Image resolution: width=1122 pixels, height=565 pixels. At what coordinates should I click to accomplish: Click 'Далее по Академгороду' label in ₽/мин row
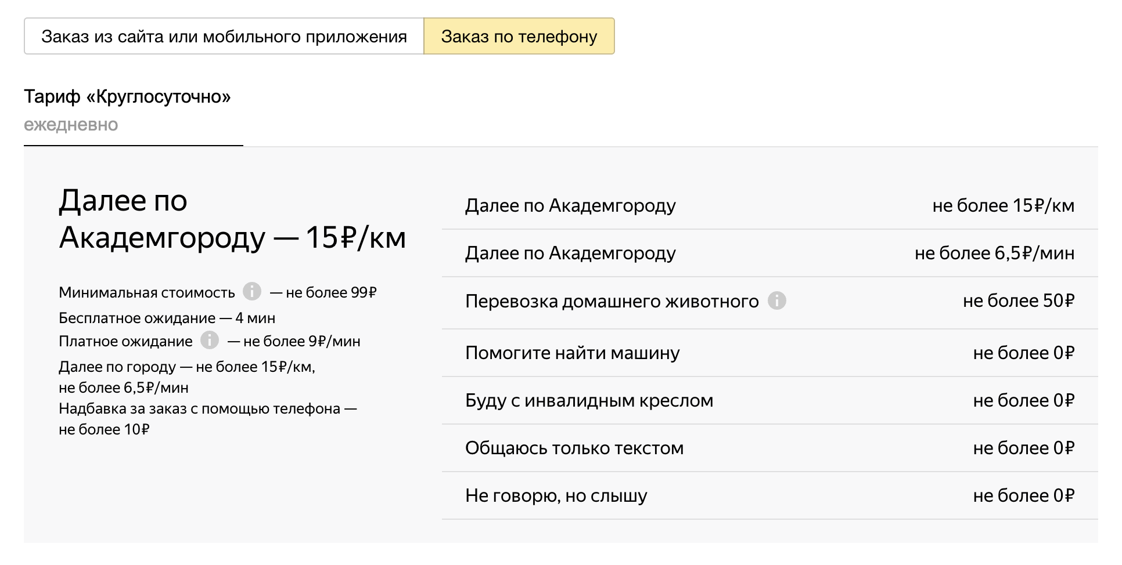pyautogui.click(x=570, y=253)
